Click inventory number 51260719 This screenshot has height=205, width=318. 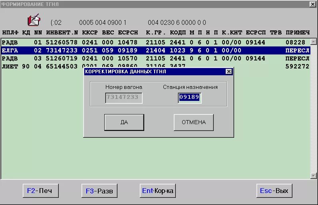pyautogui.click(x=62, y=58)
